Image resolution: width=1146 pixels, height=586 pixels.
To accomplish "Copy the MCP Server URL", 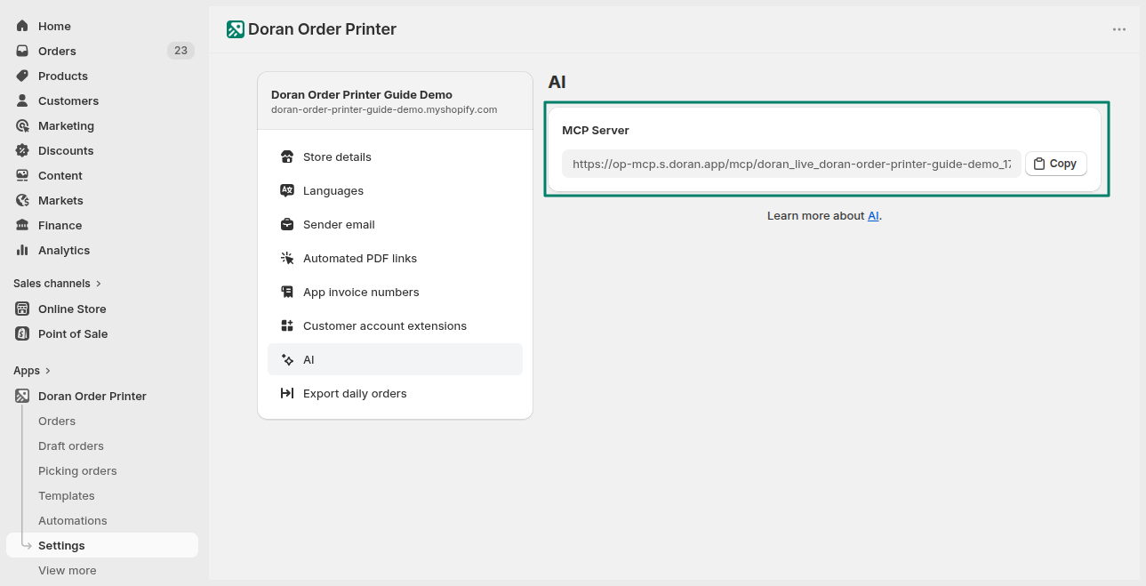I will [x=1056, y=164].
